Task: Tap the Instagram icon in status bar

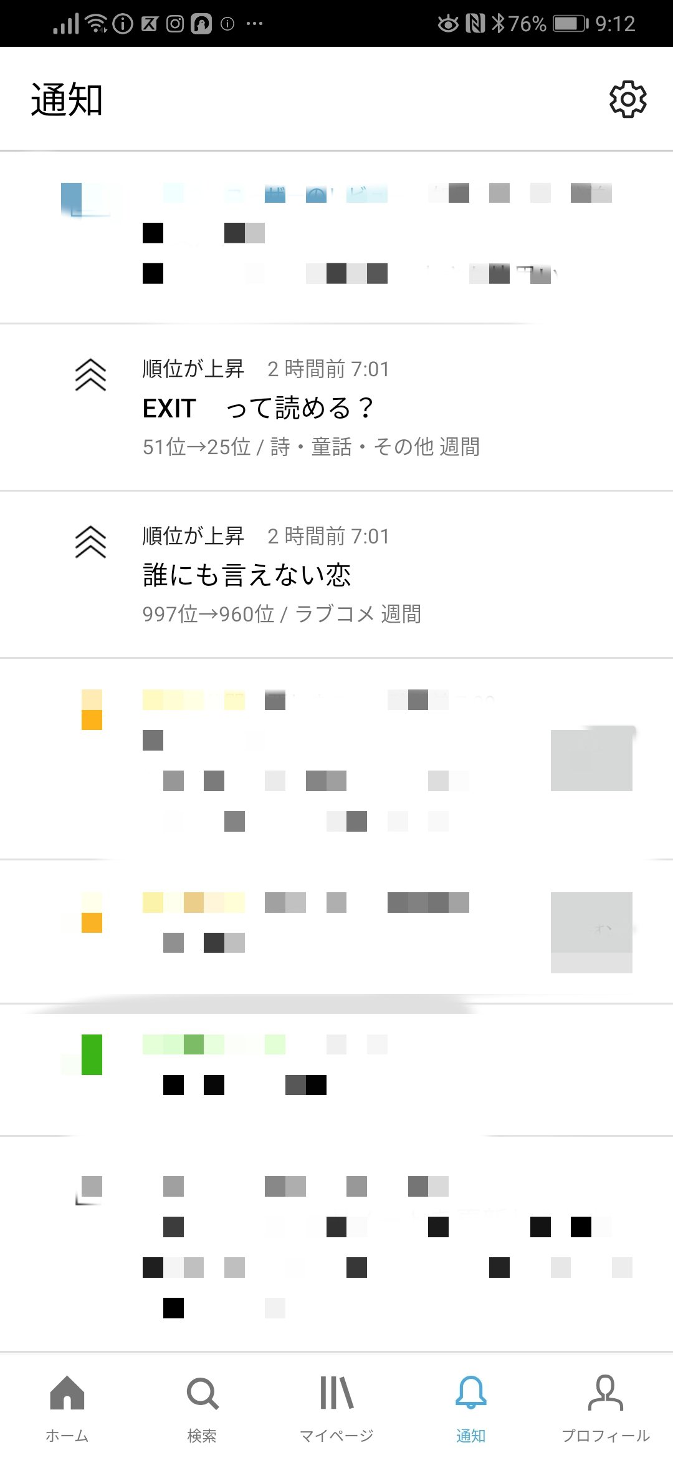Action: [175, 24]
